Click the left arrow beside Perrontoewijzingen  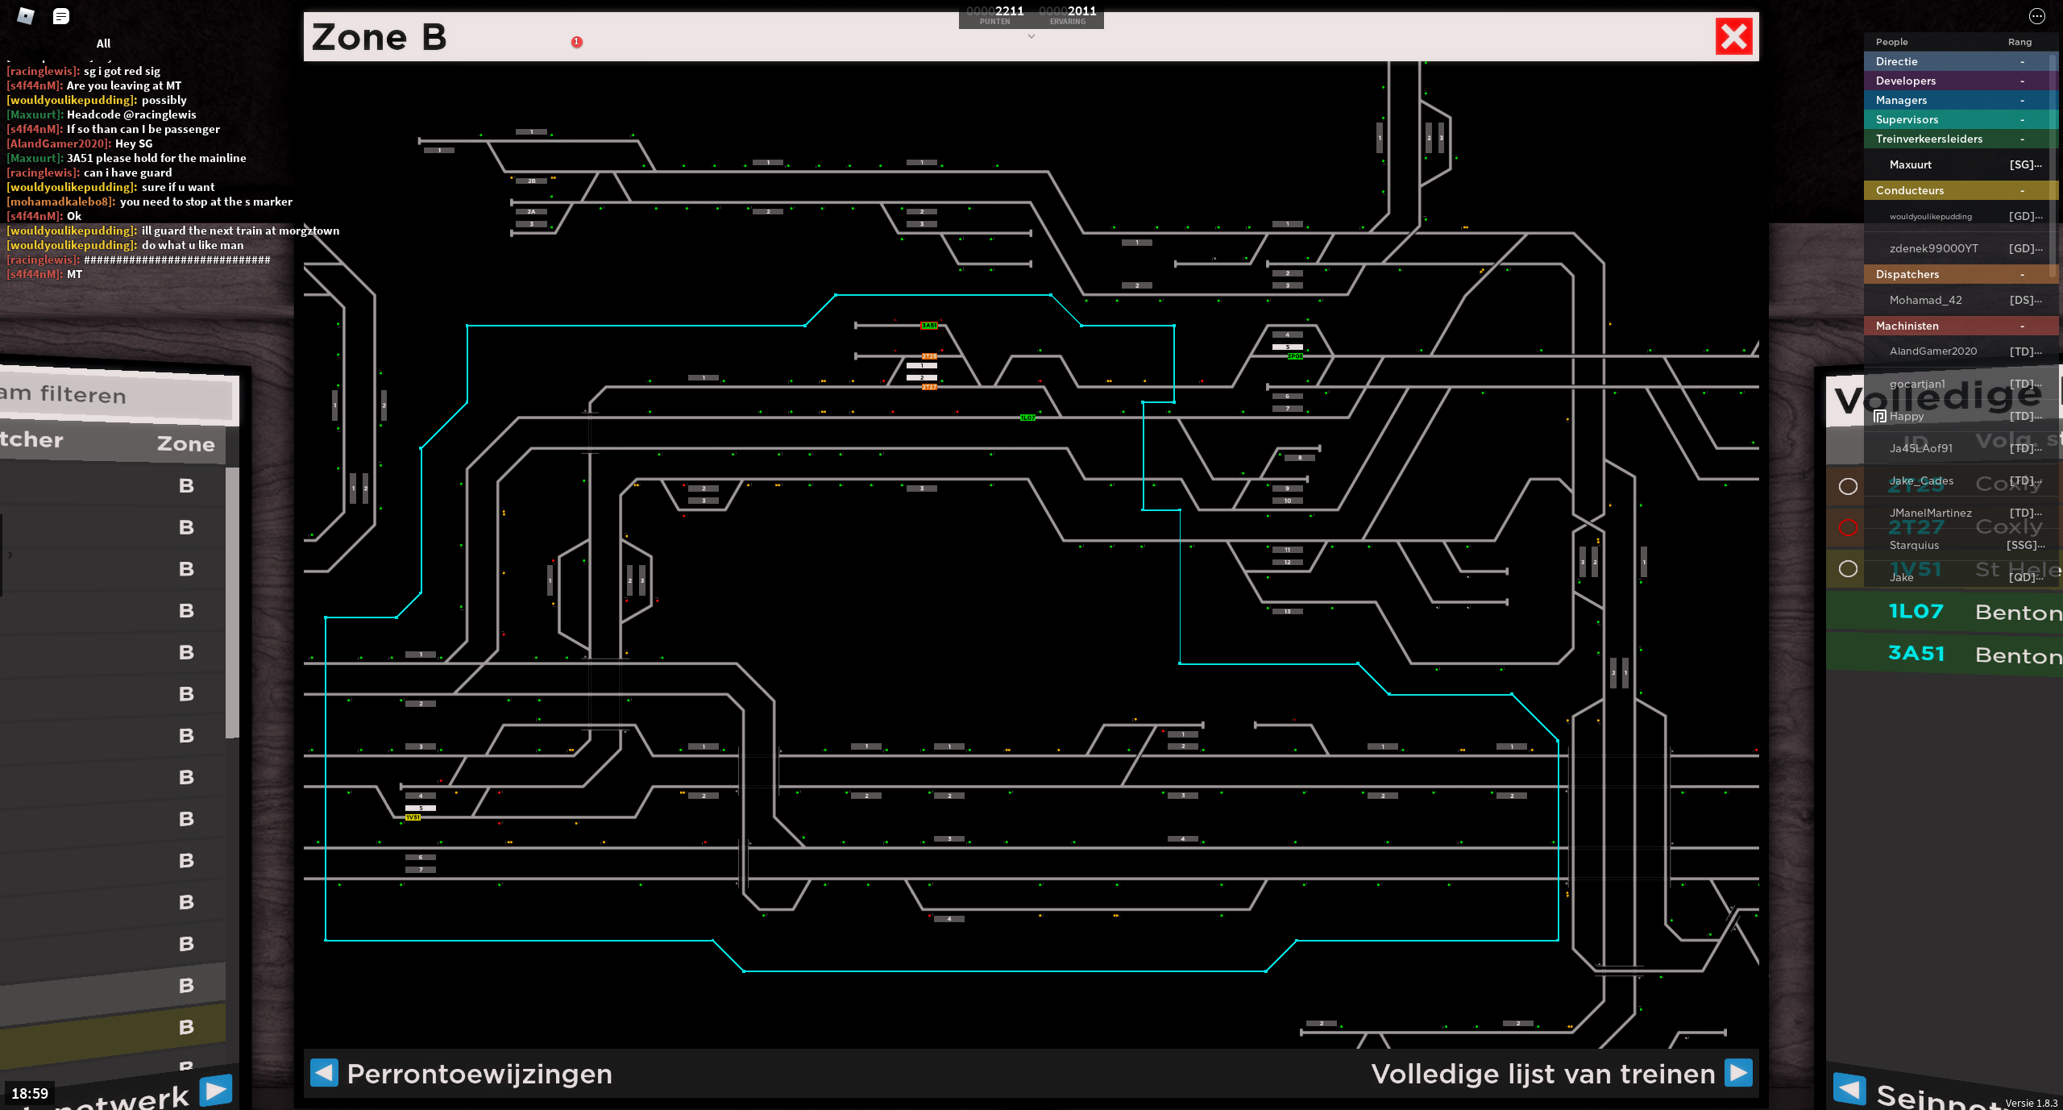(324, 1073)
